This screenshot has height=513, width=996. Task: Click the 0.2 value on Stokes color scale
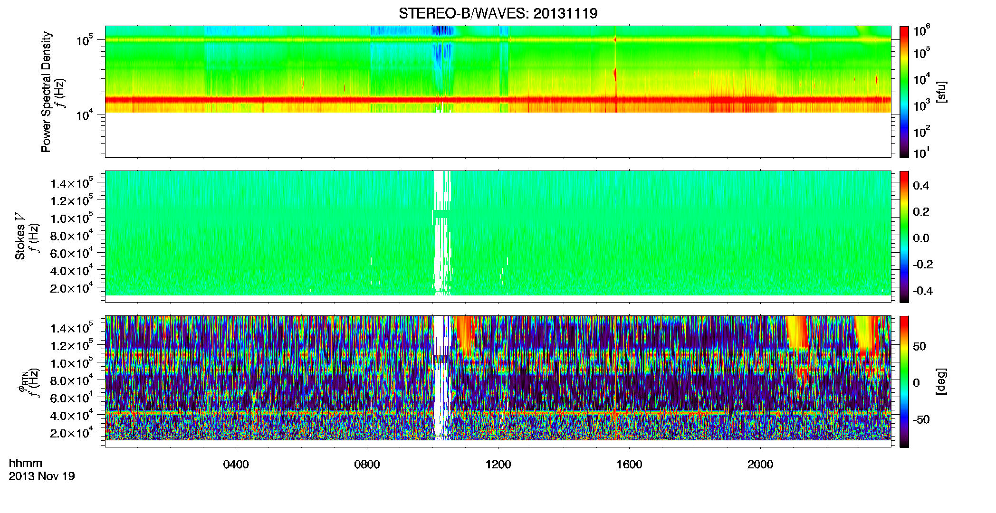(x=921, y=212)
